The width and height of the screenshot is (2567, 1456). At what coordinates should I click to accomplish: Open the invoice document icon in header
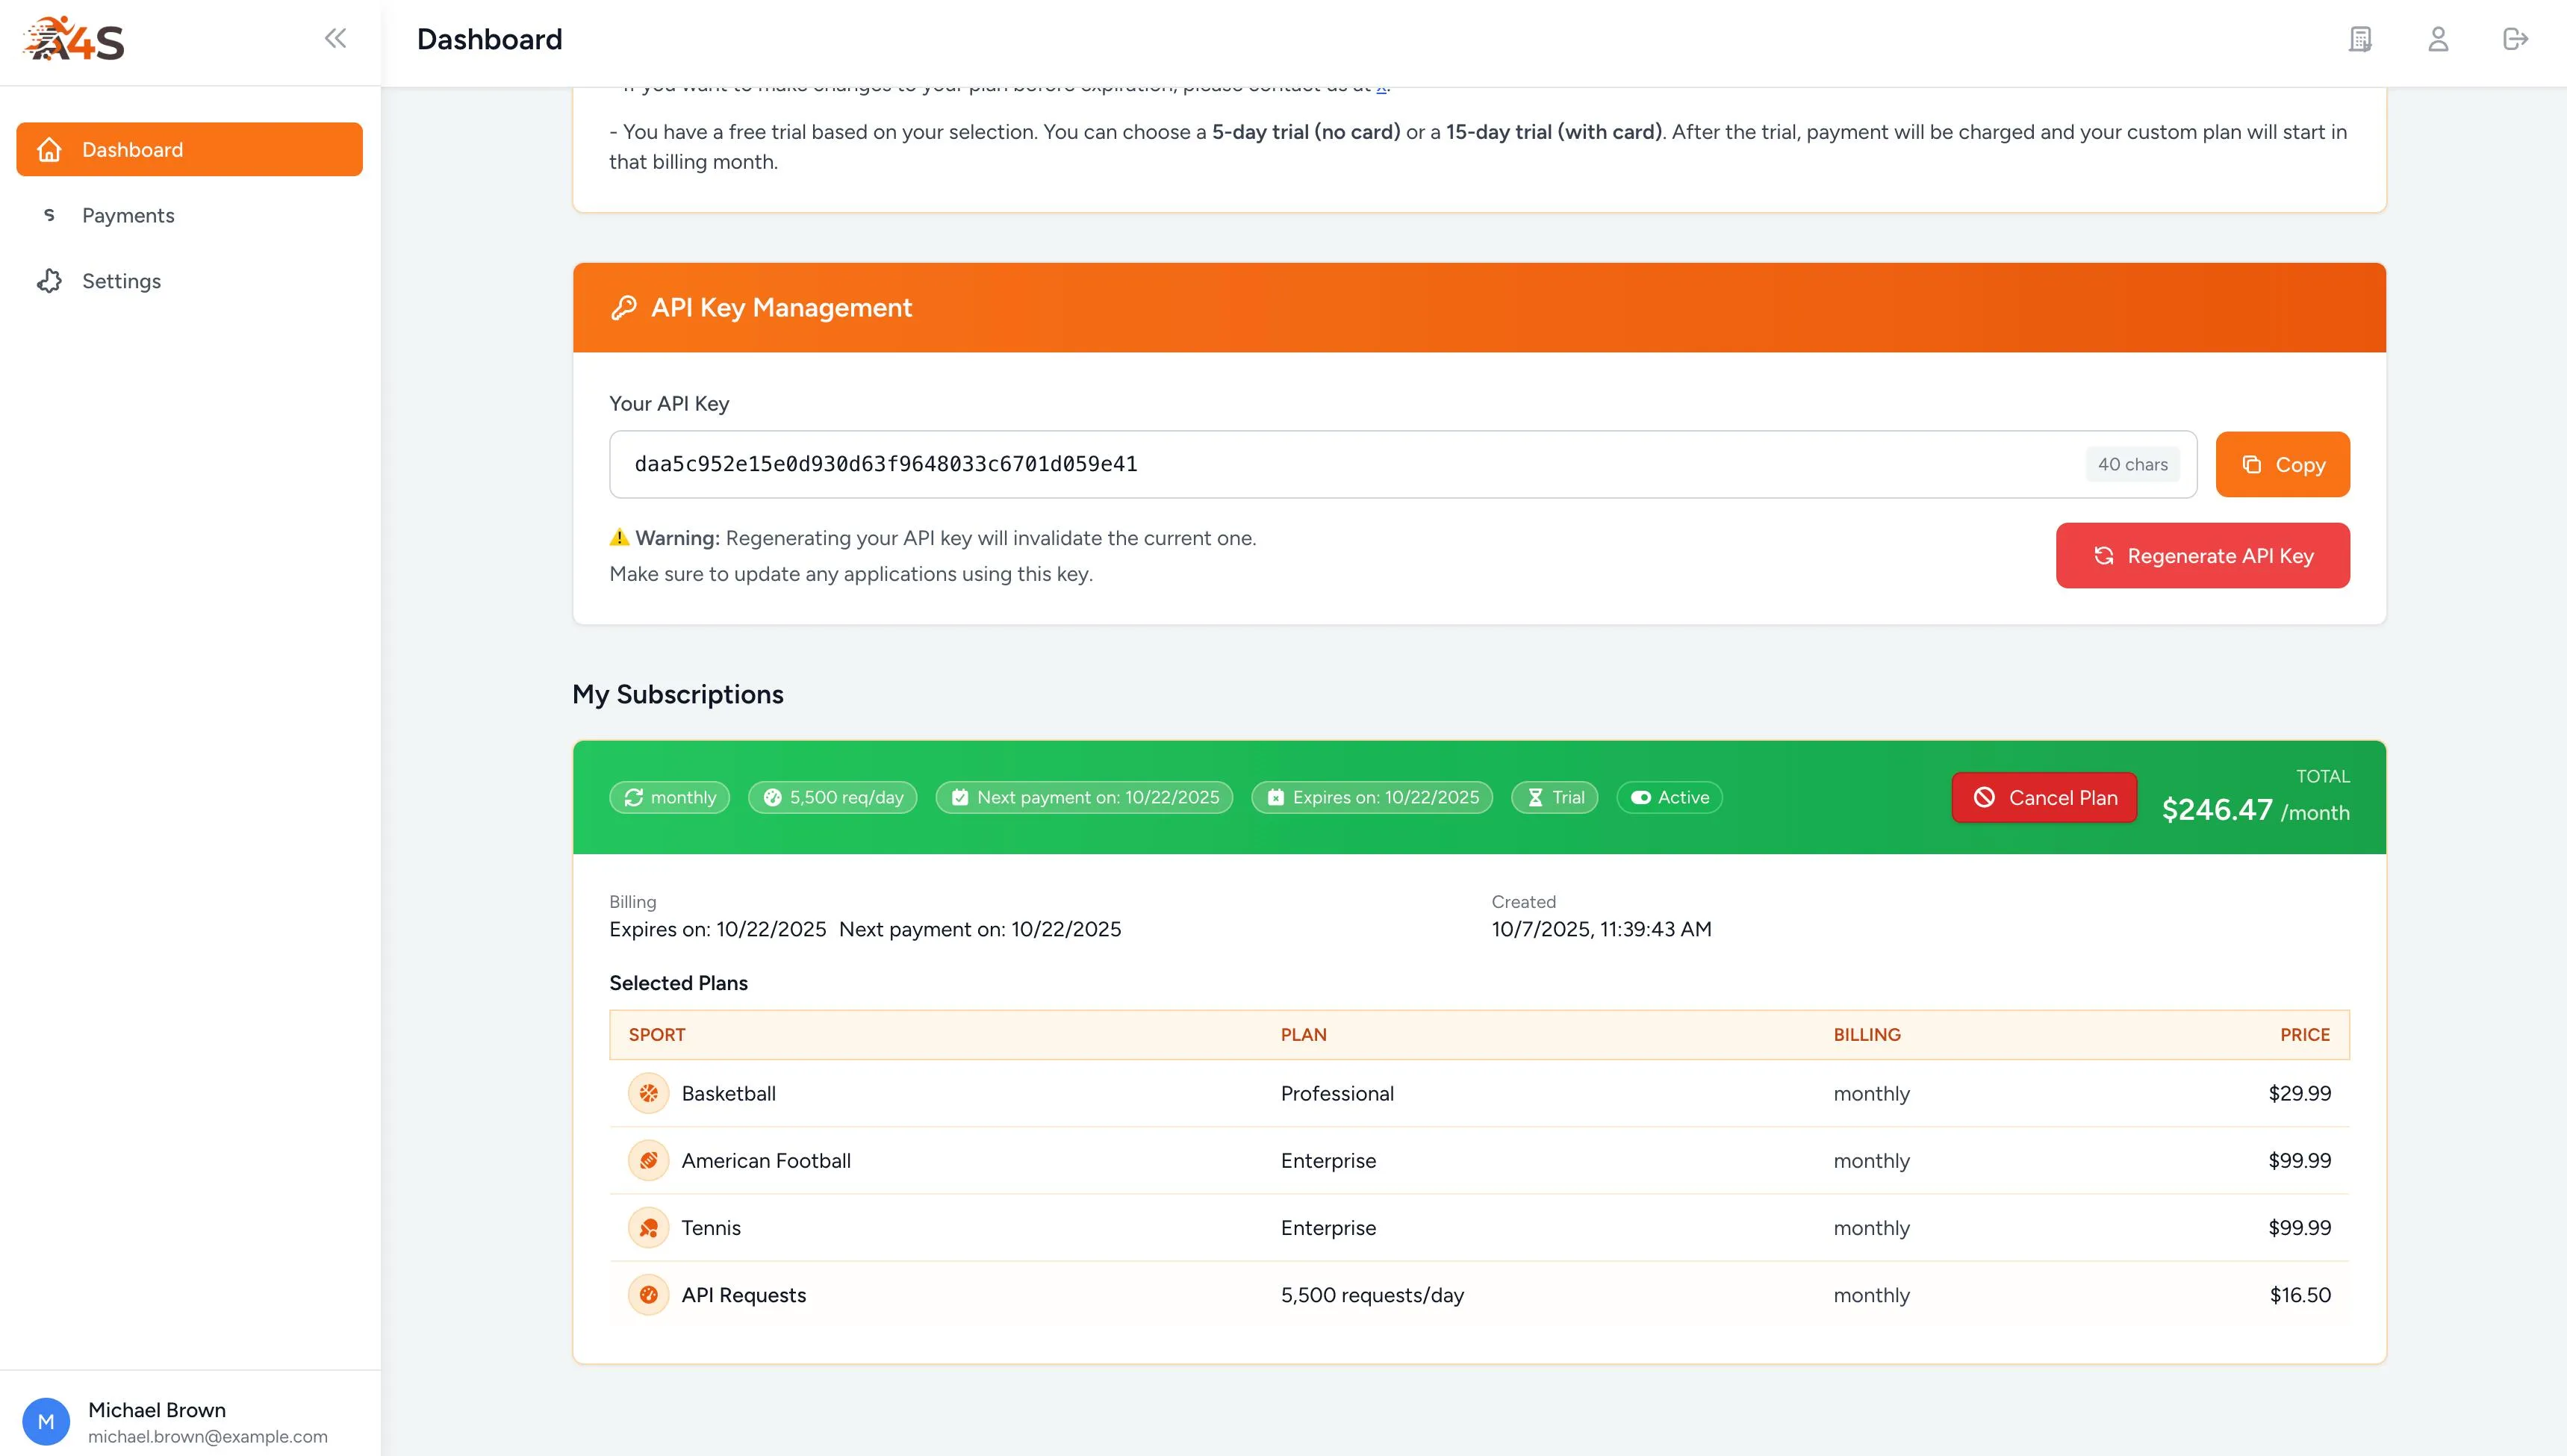2360,39
